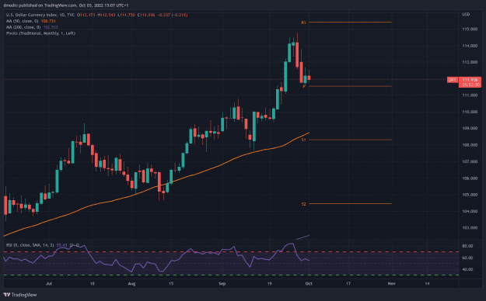Click the 19 date label on time axis
The width and height of the screenshot is (486, 301).
269,283
